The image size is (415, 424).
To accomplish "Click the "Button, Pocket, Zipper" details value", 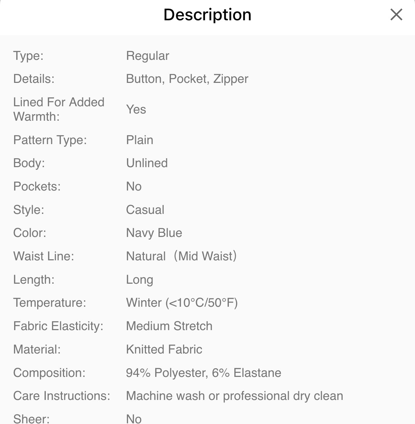I will (187, 79).
